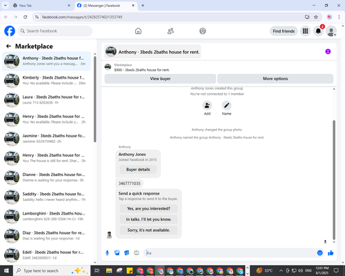Click the browser back arrow
345x276 pixels.
coord(6,17)
